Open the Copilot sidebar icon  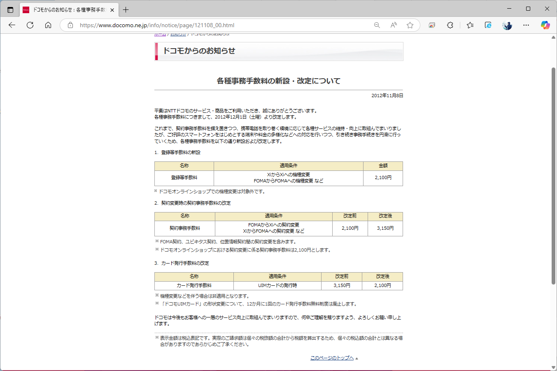[545, 25]
